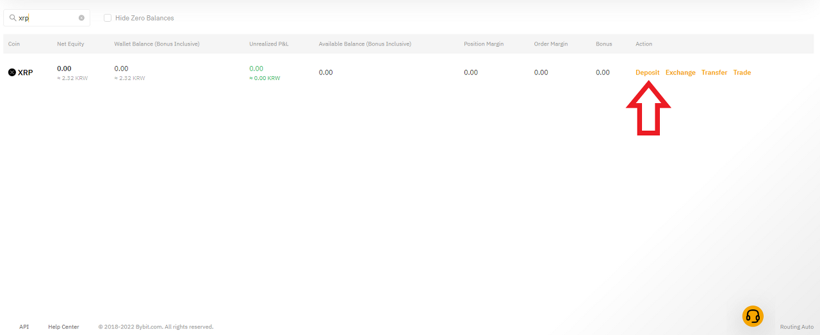Open the customer support headset icon
Viewport: 820px width, 335px height.
pyautogui.click(x=753, y=316)
